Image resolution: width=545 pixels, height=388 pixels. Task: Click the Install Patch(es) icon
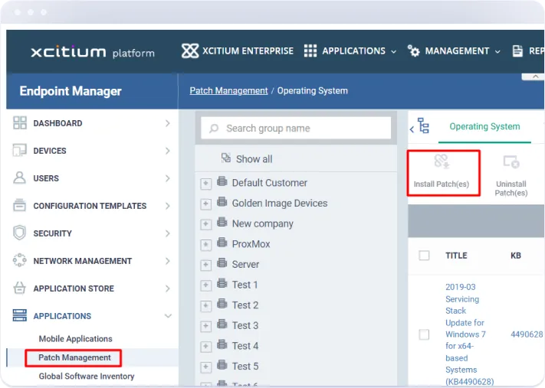tap(442, 161)
